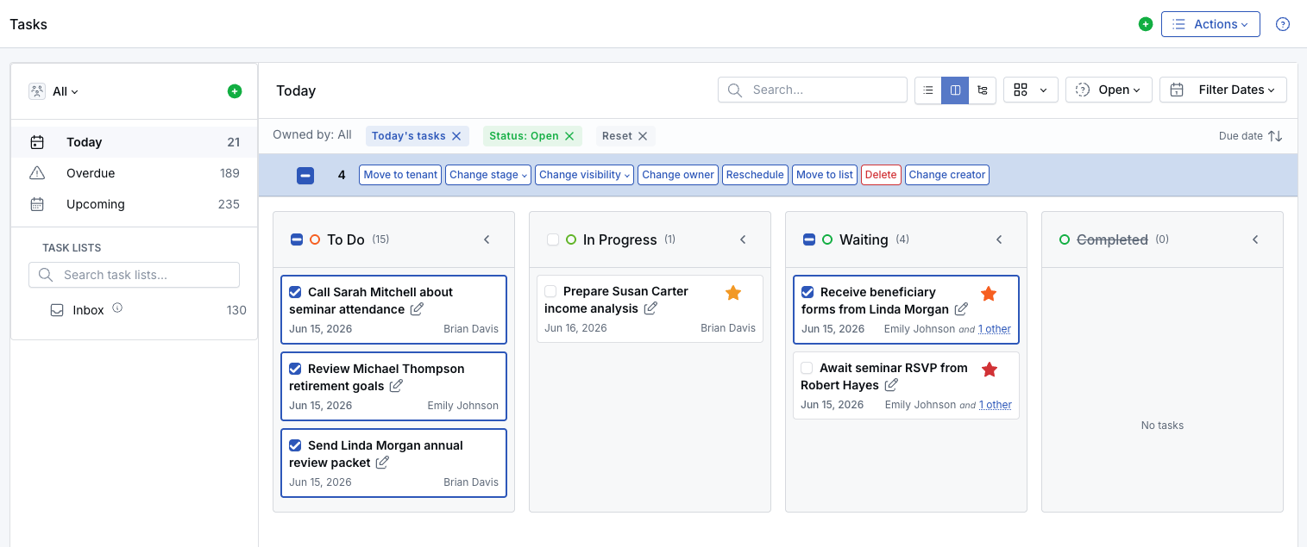Image resolution: width=1307 pixels, height=547 pixels.
Task: Uncheck Review Michael Thompson task checkbox
Action: (295, 369)
